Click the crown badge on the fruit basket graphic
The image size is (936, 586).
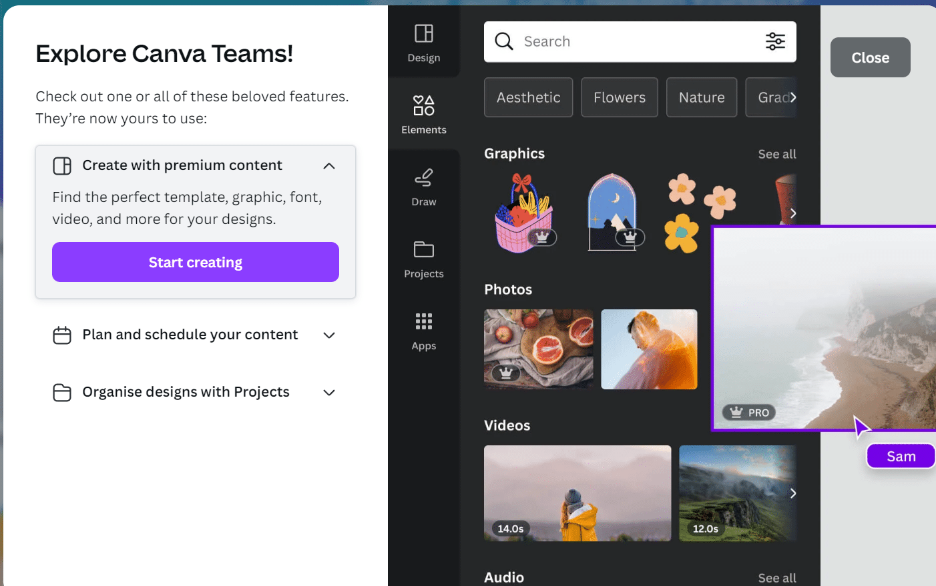coord(542,237)
